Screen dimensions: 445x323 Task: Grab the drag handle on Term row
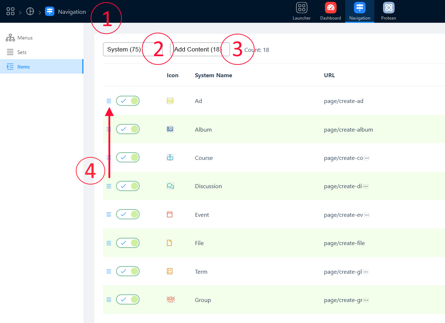point(108,271)
